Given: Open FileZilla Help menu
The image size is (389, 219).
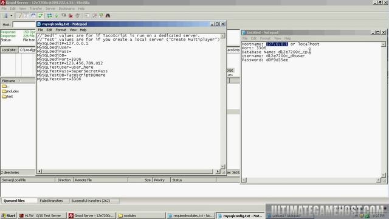Looking at the screenshot, I should click(81, 9).
